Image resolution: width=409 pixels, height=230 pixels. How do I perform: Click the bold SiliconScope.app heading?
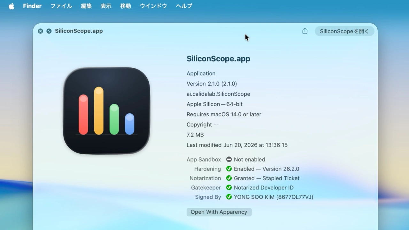point(218,59)
